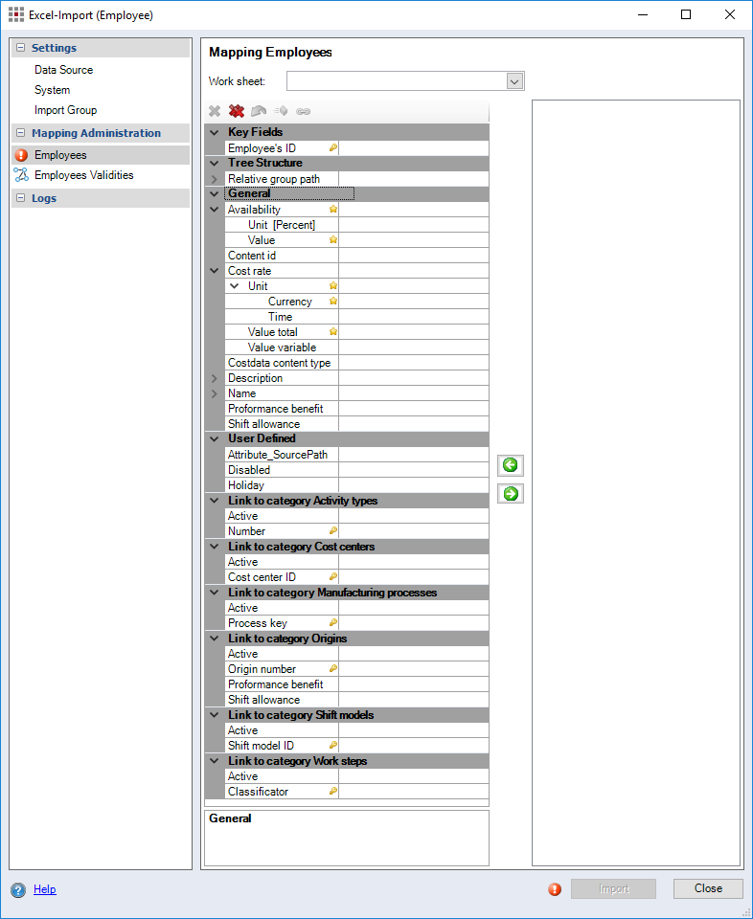This screenshot has height=919, width=753.
Task: Click the Employee's ID value field
Action: pyautogui.click(x=413, y=148)
